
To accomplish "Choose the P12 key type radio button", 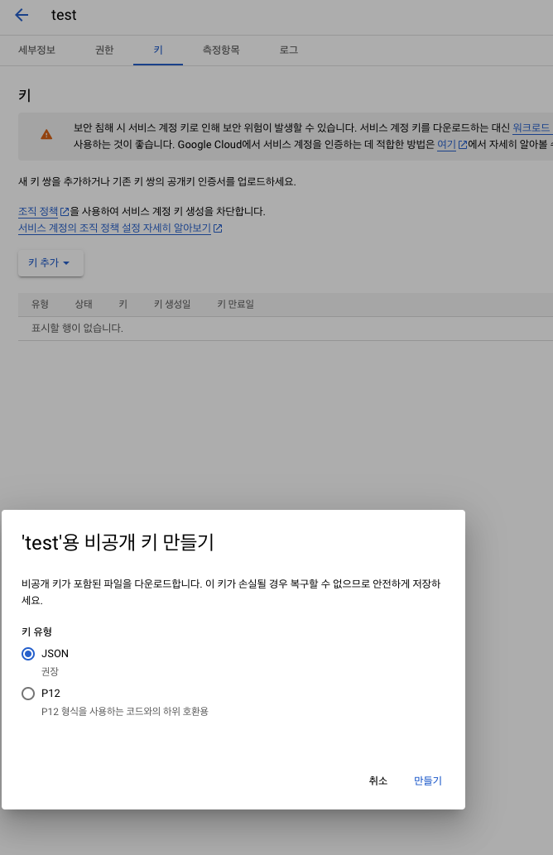I will click(x=28, y=694).
